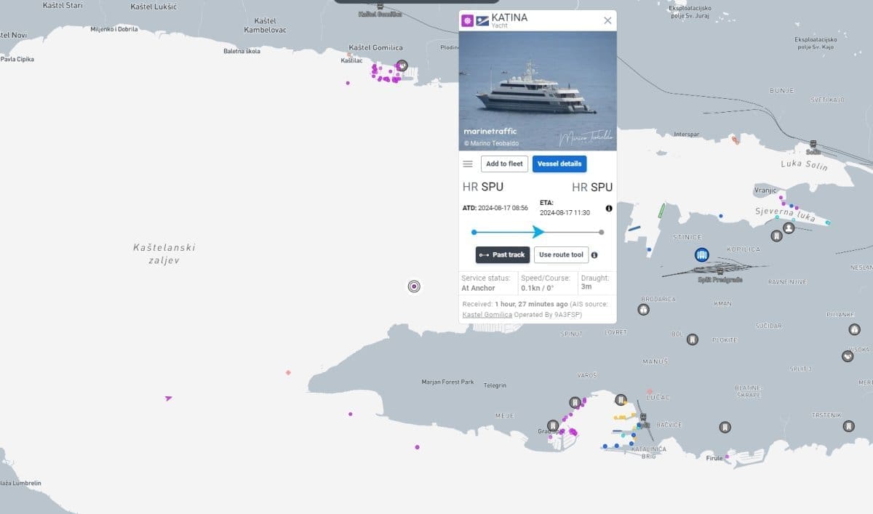Click the person icon near Sjeverna luka

[x=788, y=228]
